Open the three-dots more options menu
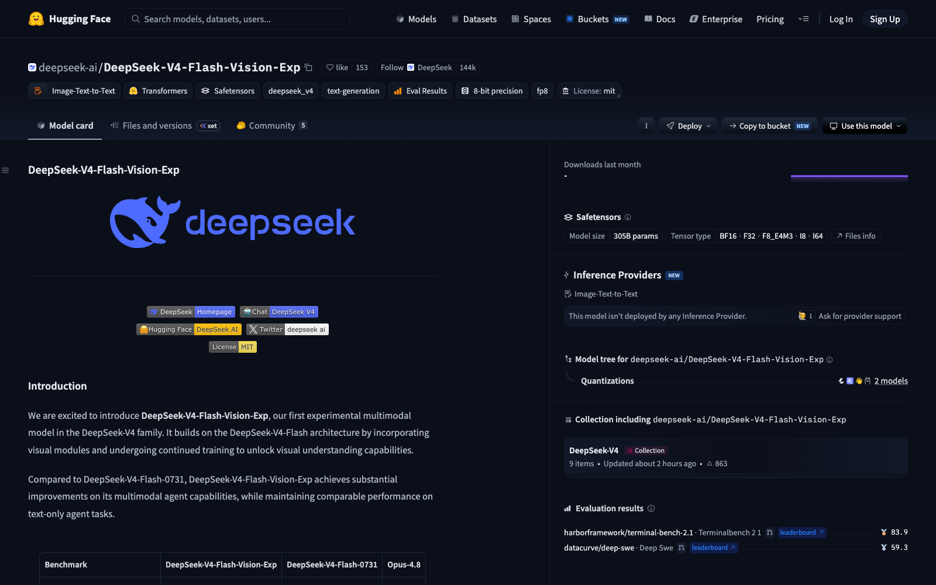The width and height of the screenshot is (936, 585). (646, 126)
